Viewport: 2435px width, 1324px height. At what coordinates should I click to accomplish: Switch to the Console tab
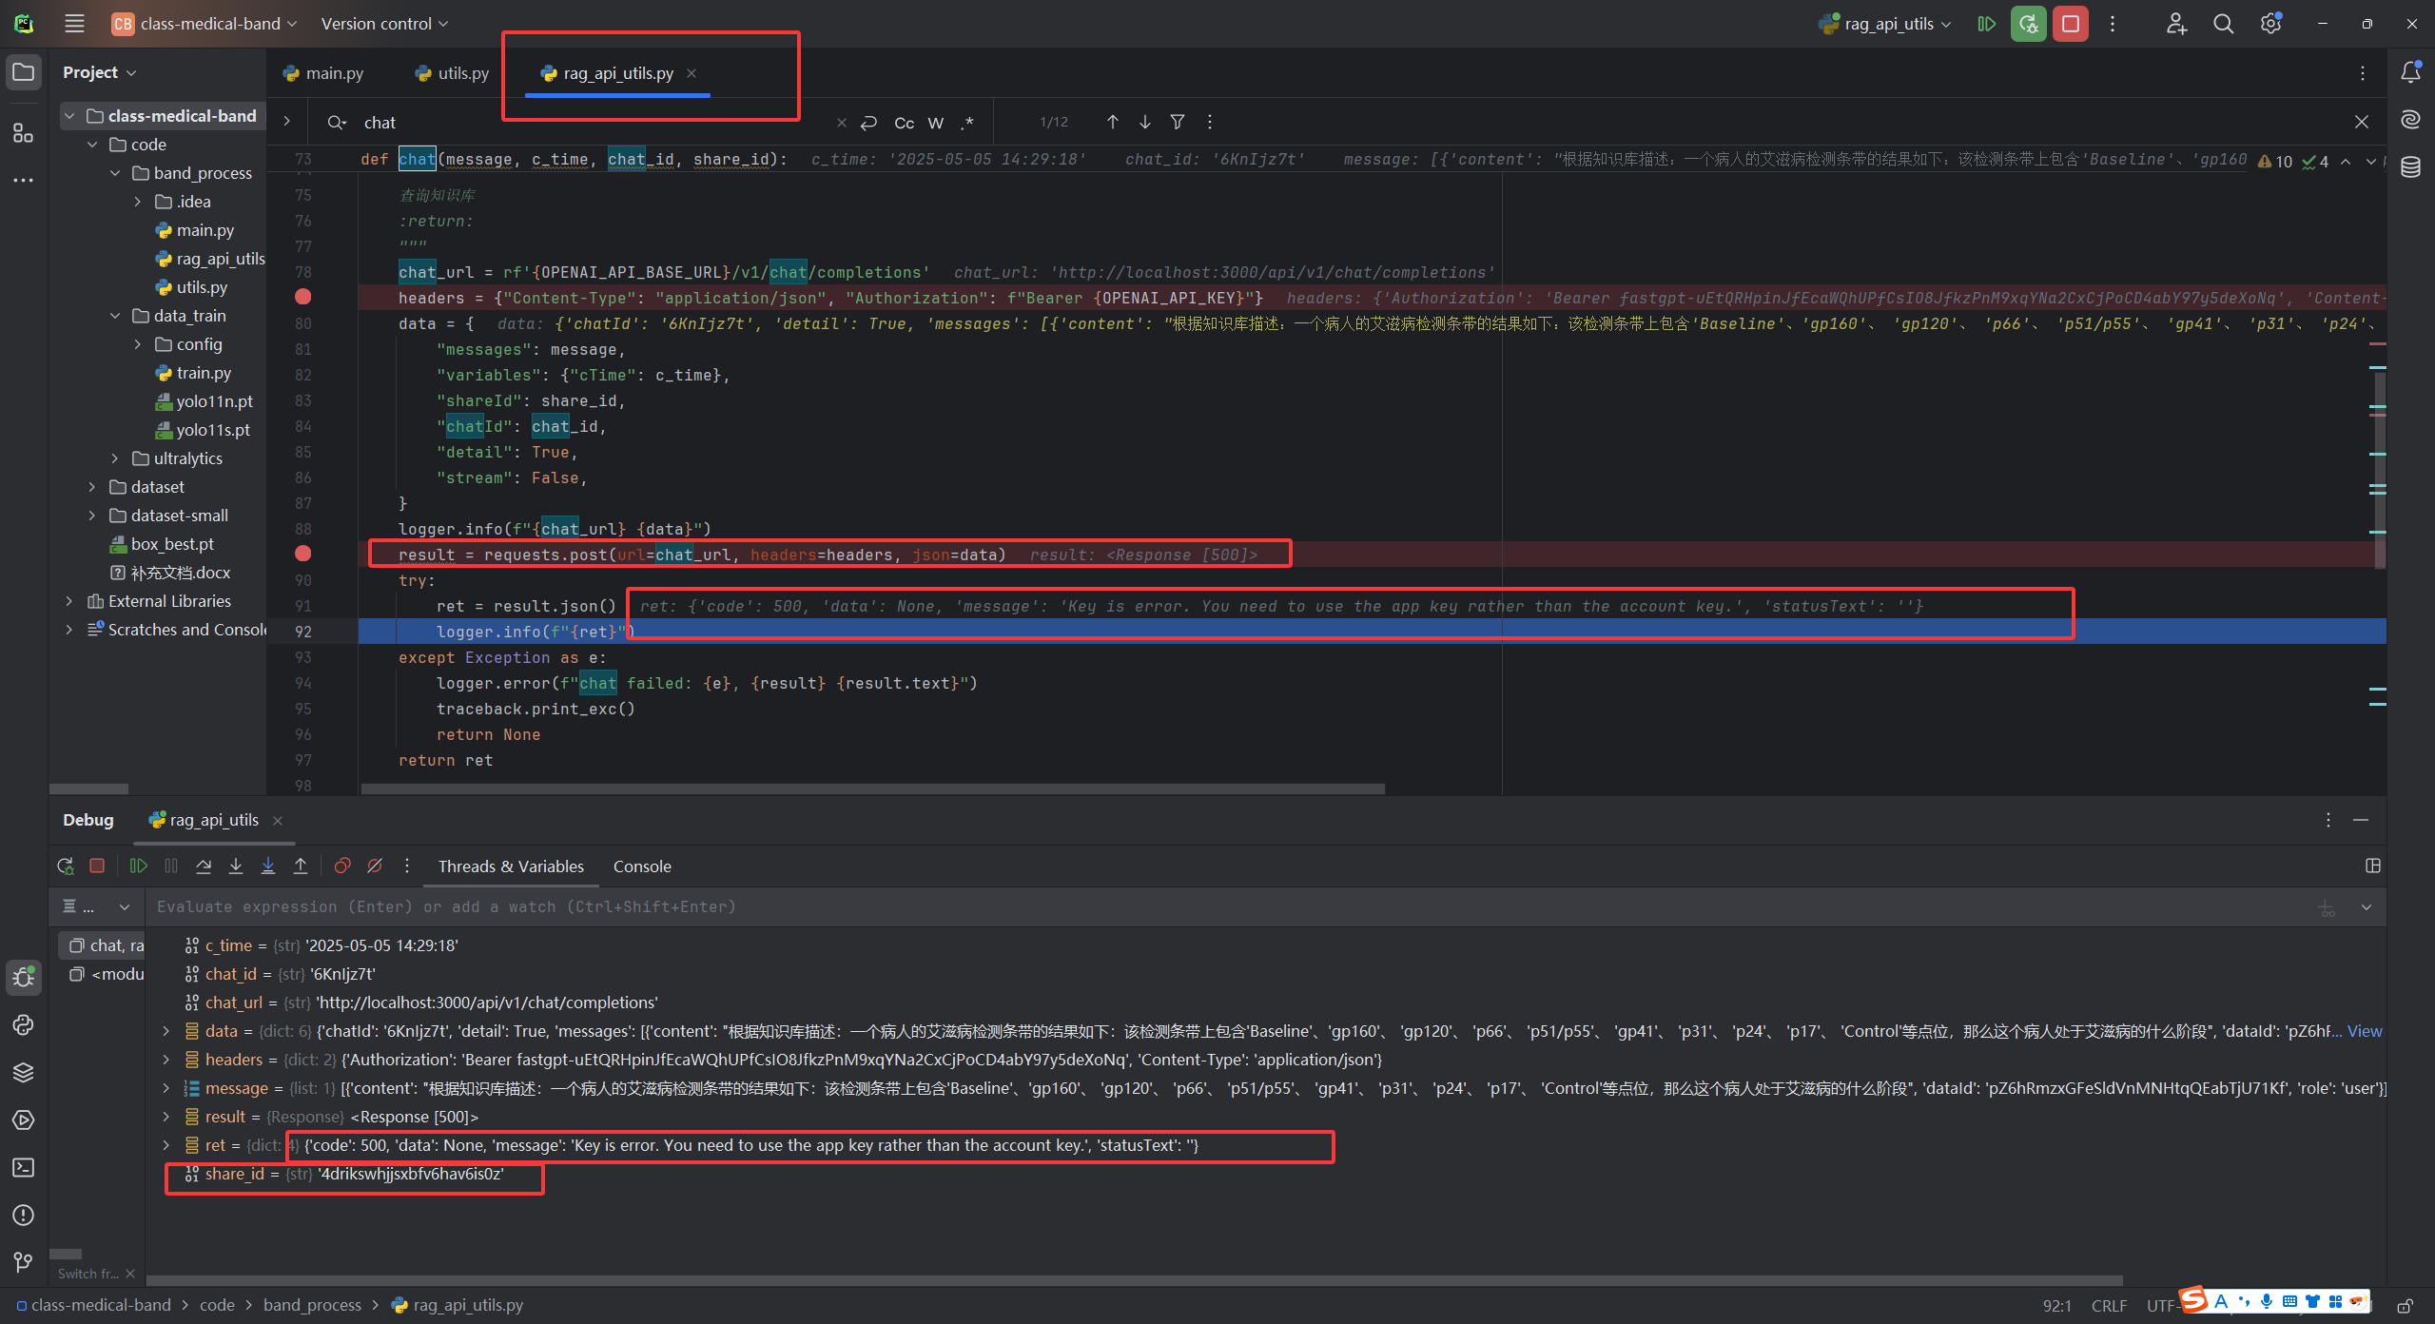point(642,866)
